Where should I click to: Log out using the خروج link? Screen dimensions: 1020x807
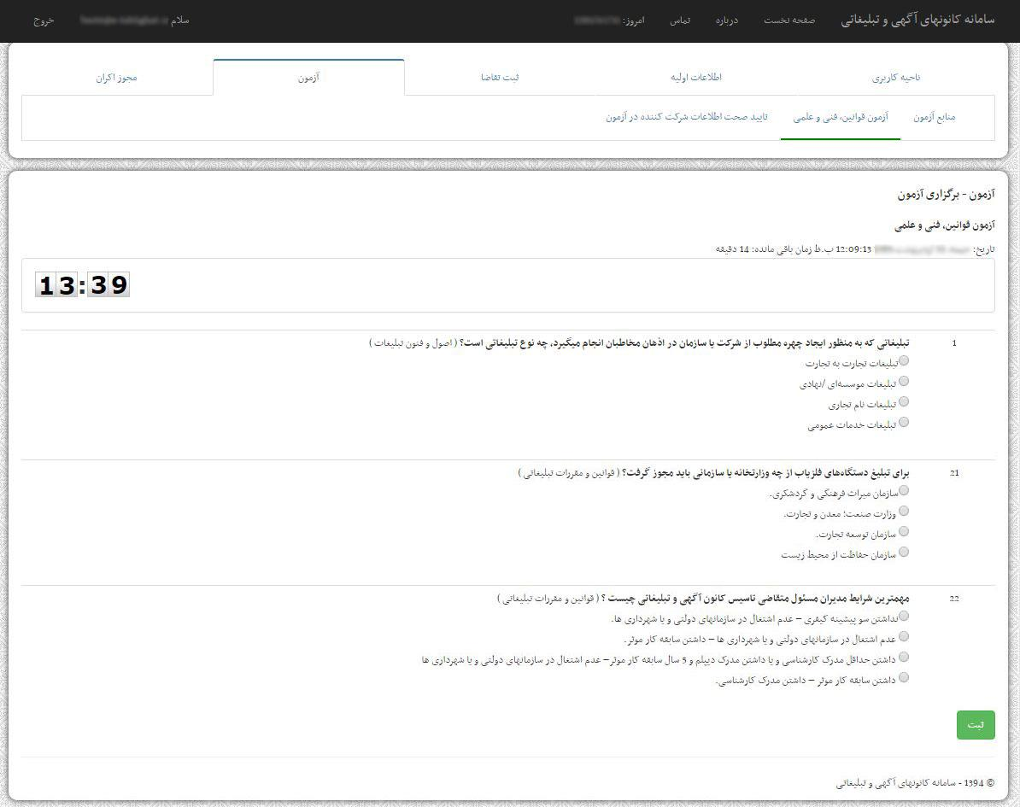click(x=44, y=20)
